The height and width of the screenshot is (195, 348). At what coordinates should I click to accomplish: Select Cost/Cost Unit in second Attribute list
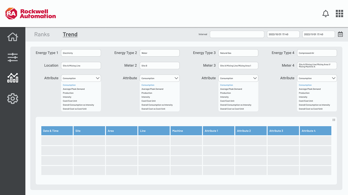(149, 101)
